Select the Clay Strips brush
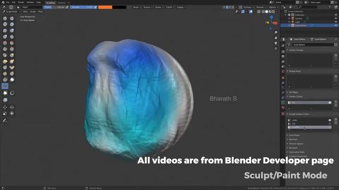 click(12, 24)
